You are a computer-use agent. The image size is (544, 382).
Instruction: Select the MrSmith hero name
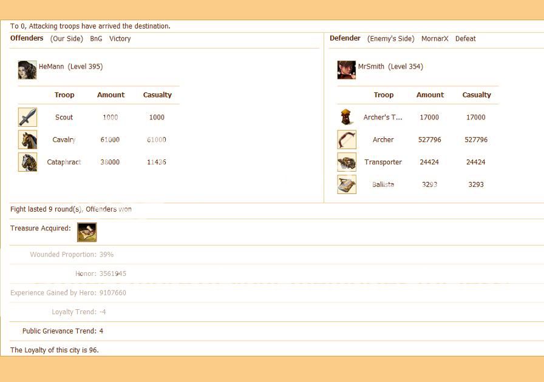pos(371,67)
